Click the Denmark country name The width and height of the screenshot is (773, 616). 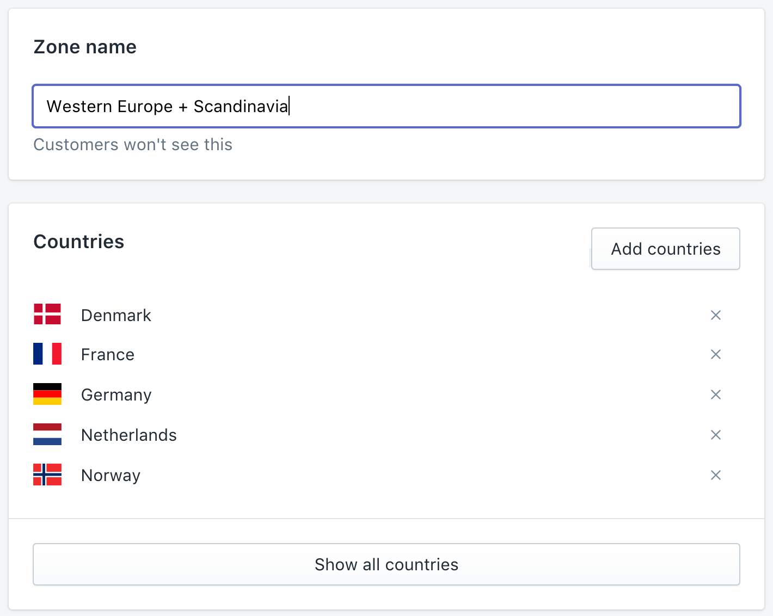(116, 316)
